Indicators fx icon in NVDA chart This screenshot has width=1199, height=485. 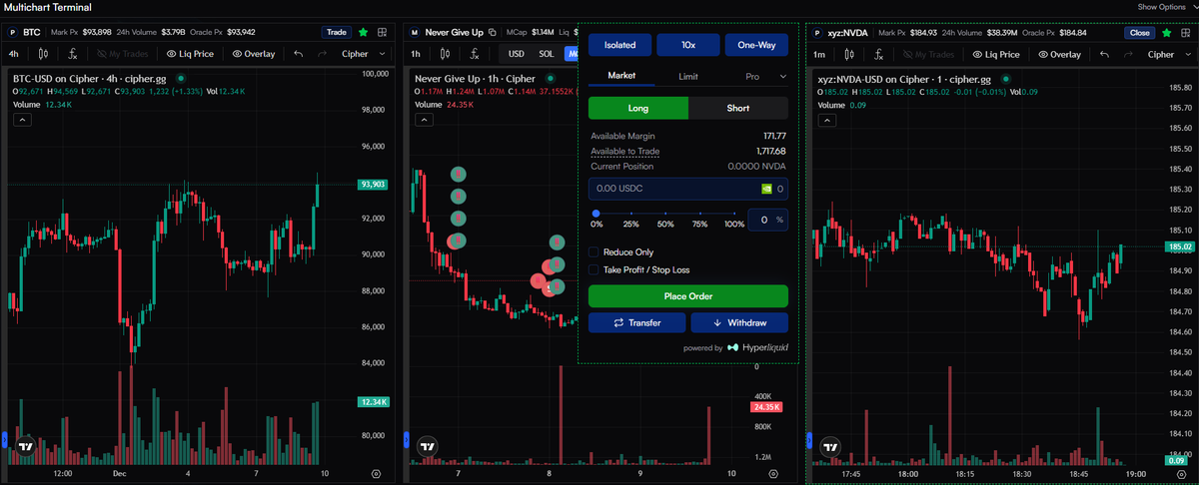tap(878, 54)
